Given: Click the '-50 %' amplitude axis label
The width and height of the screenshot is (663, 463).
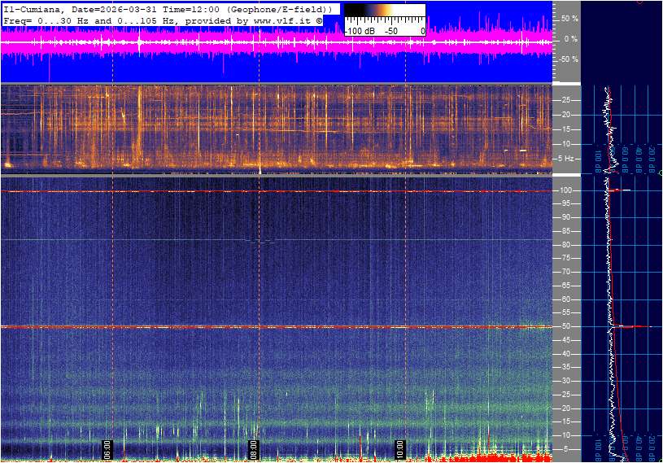Looking at the screenshot, I should click(569, 59).
